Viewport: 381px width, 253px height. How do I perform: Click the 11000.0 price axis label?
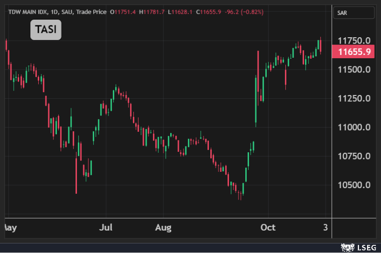(354, 127)
